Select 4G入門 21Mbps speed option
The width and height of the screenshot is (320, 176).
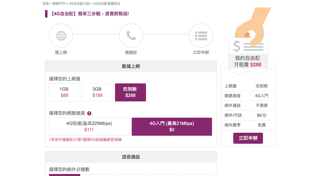pos(172,127)
